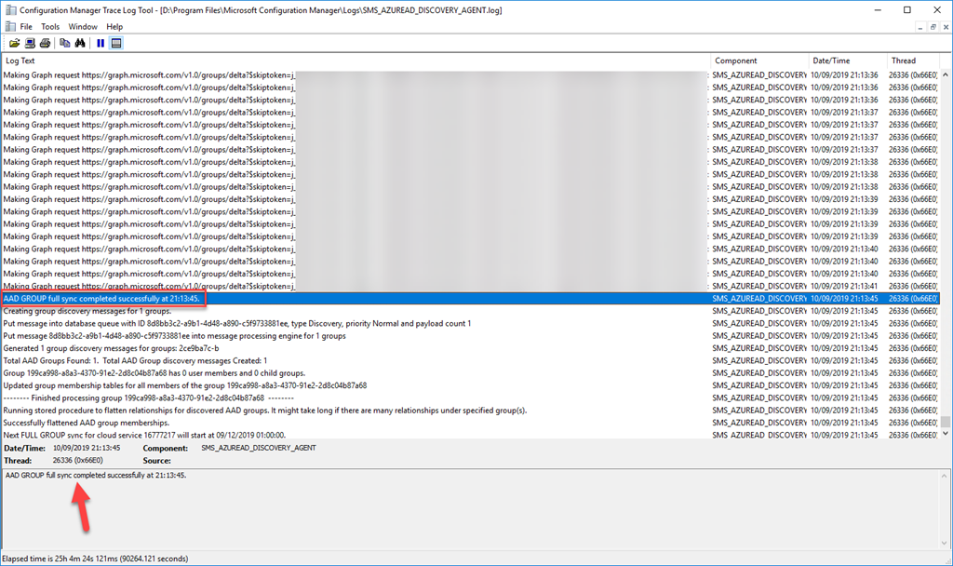Toggle the Show/Hide Details pane icon

(116, 43)
